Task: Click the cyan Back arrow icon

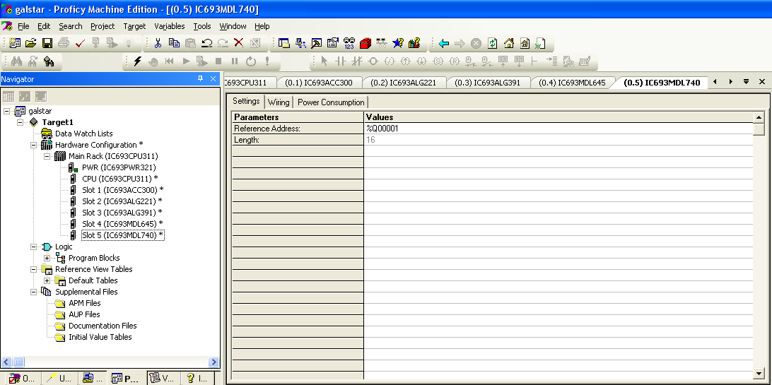Action: (443, 43)
